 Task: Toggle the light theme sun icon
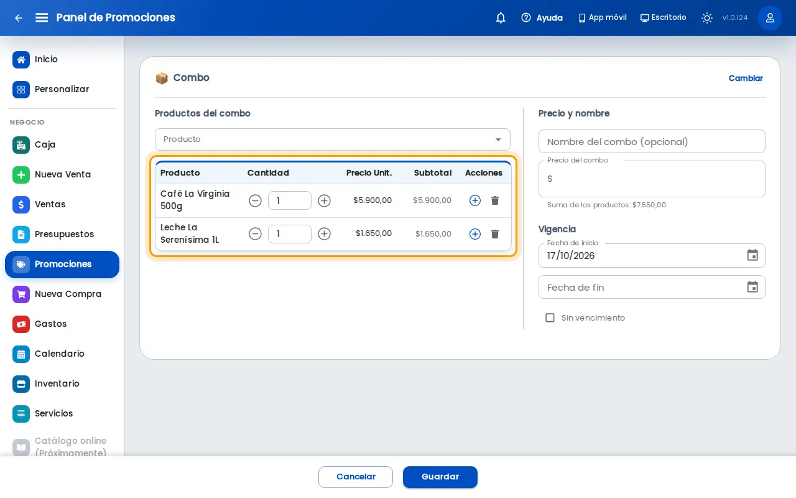point(707,18)
